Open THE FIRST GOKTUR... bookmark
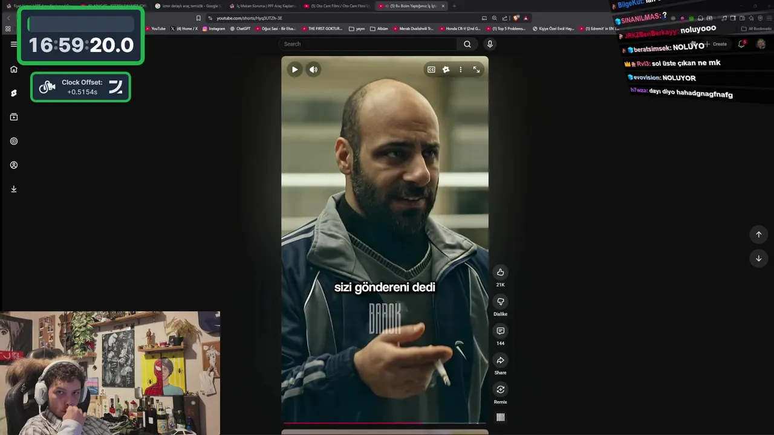 [322, 28]
